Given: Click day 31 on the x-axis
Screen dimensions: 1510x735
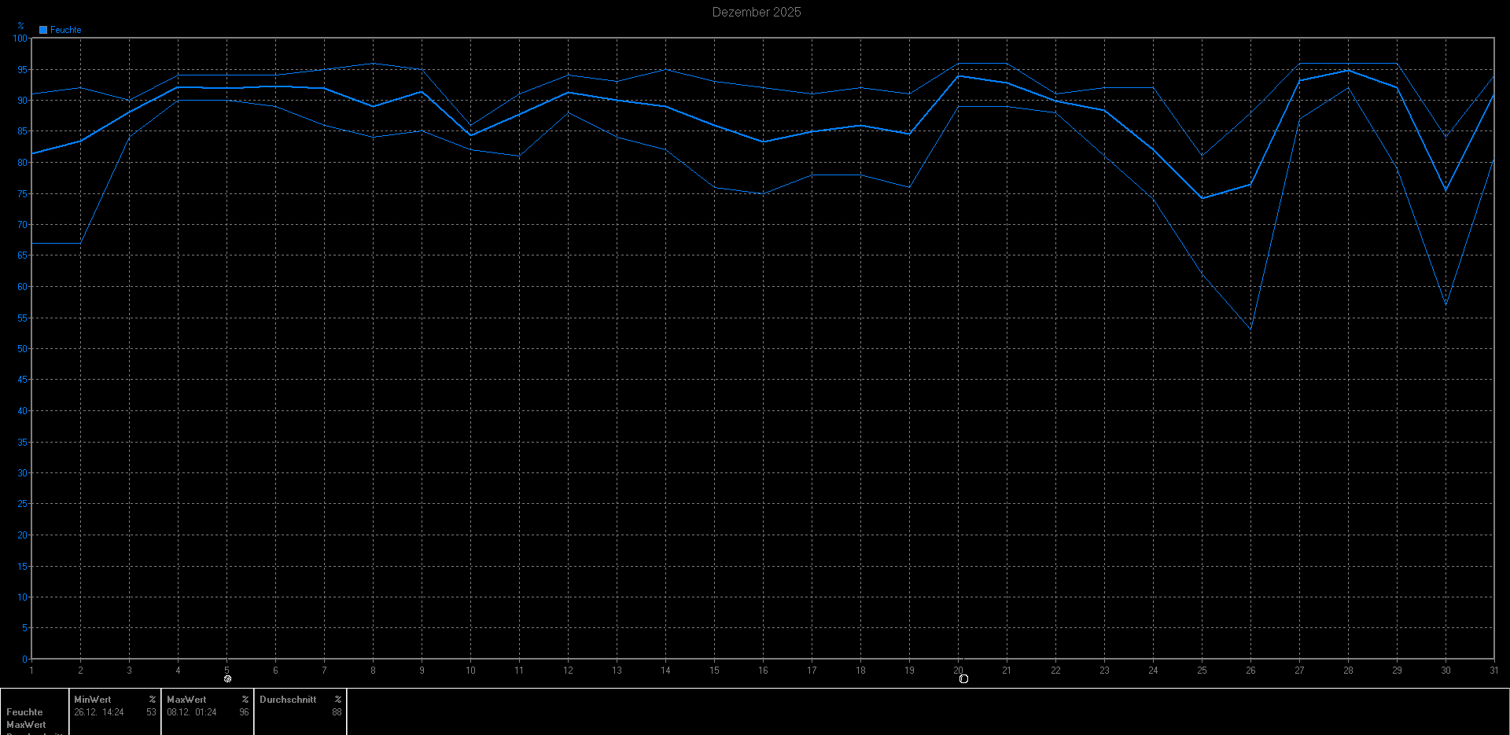Looking at the screenshot, I should [x=1493, y=671].
